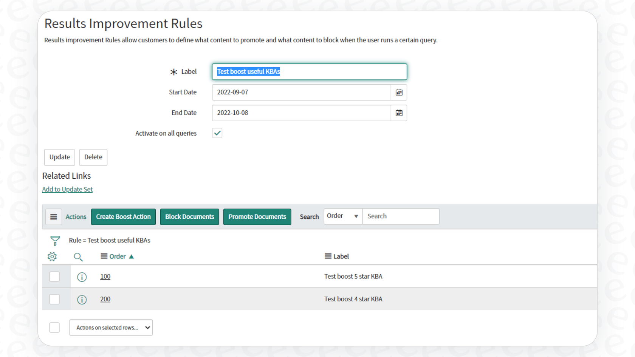Viewport: 635px width, 357px height.
Task: Select the Test boost 5 star KBA row
Action: [x=54, y=277]
